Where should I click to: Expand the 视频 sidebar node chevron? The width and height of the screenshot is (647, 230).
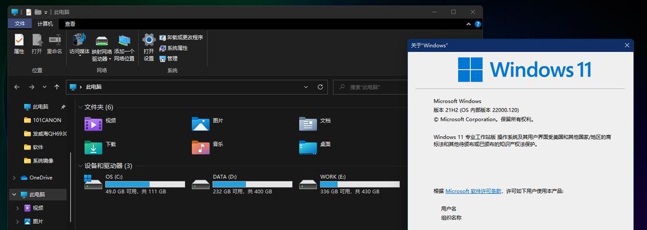point(18,208)
